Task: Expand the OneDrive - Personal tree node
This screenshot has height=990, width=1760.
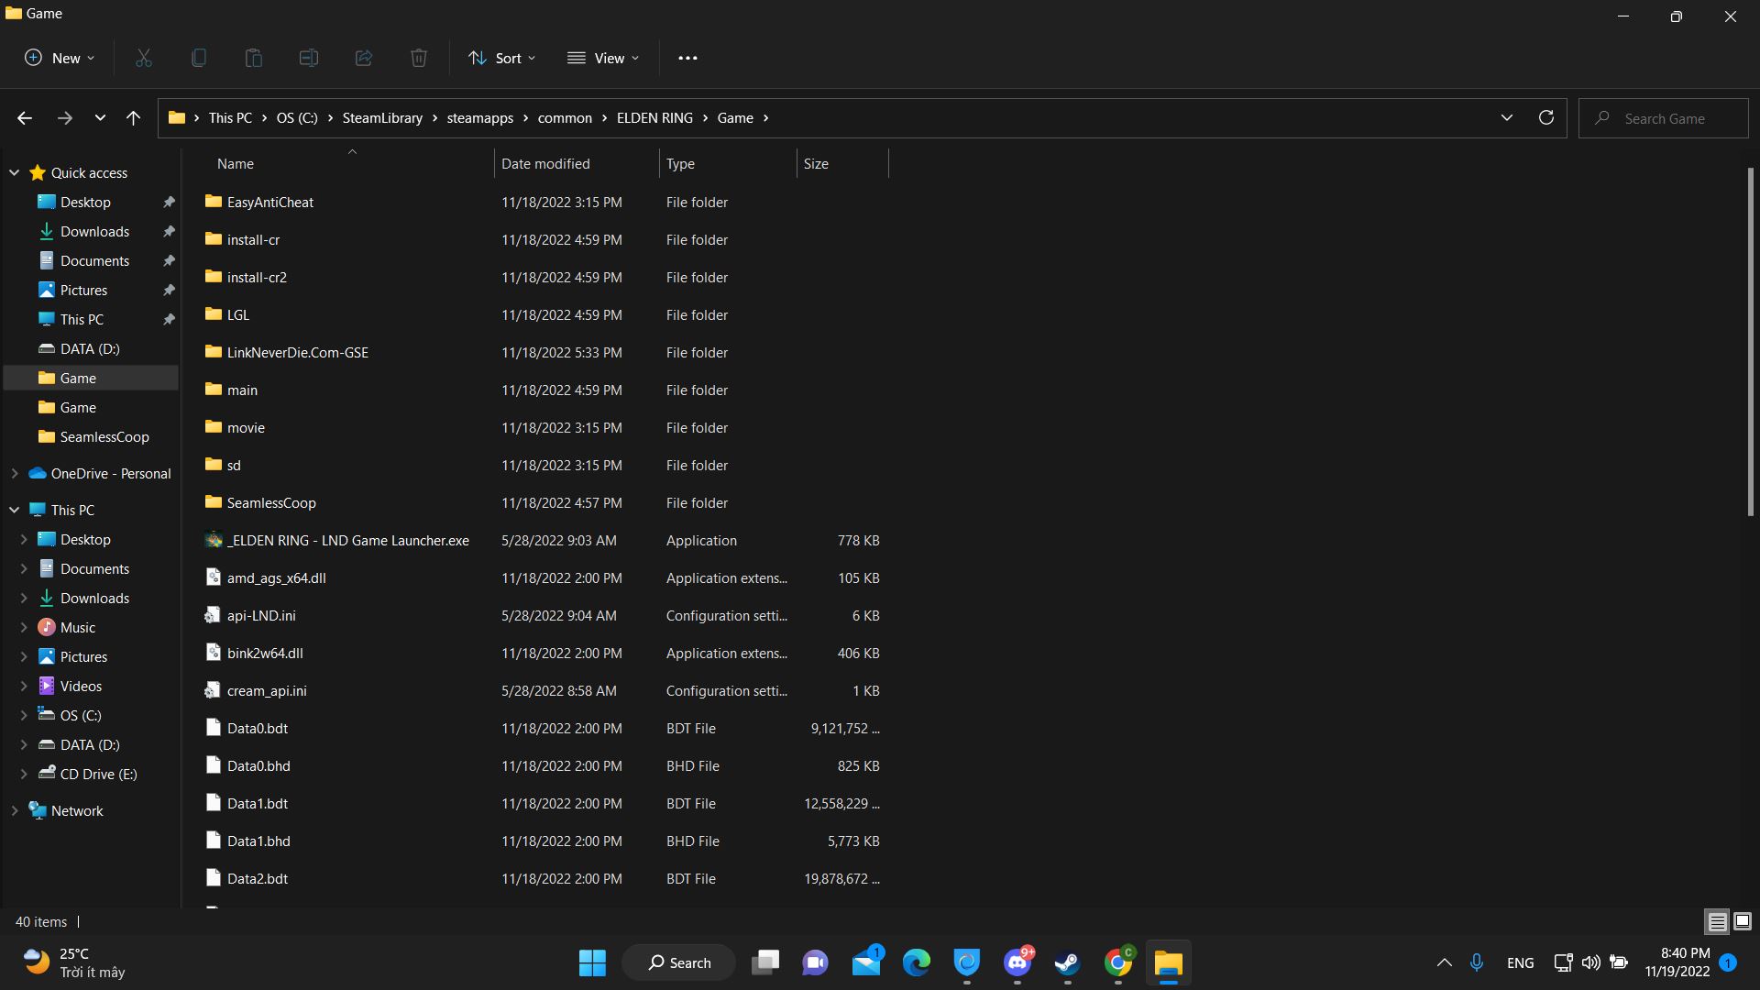Action: point(15,474)
